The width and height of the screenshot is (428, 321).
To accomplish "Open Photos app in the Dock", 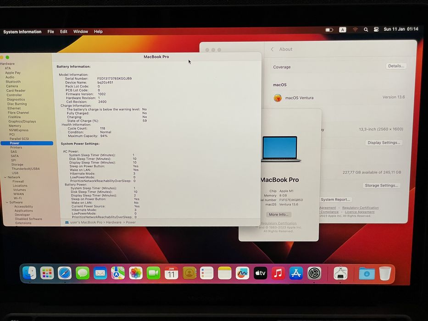I will click(x=136, y=273).
